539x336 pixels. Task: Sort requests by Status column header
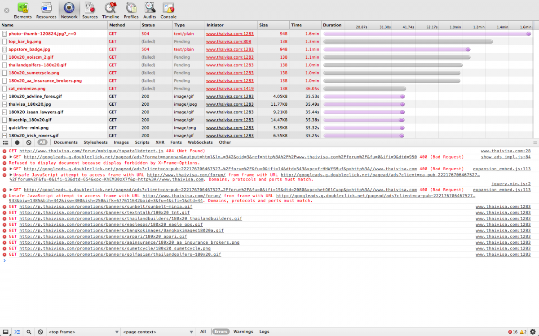coord(148,25)
